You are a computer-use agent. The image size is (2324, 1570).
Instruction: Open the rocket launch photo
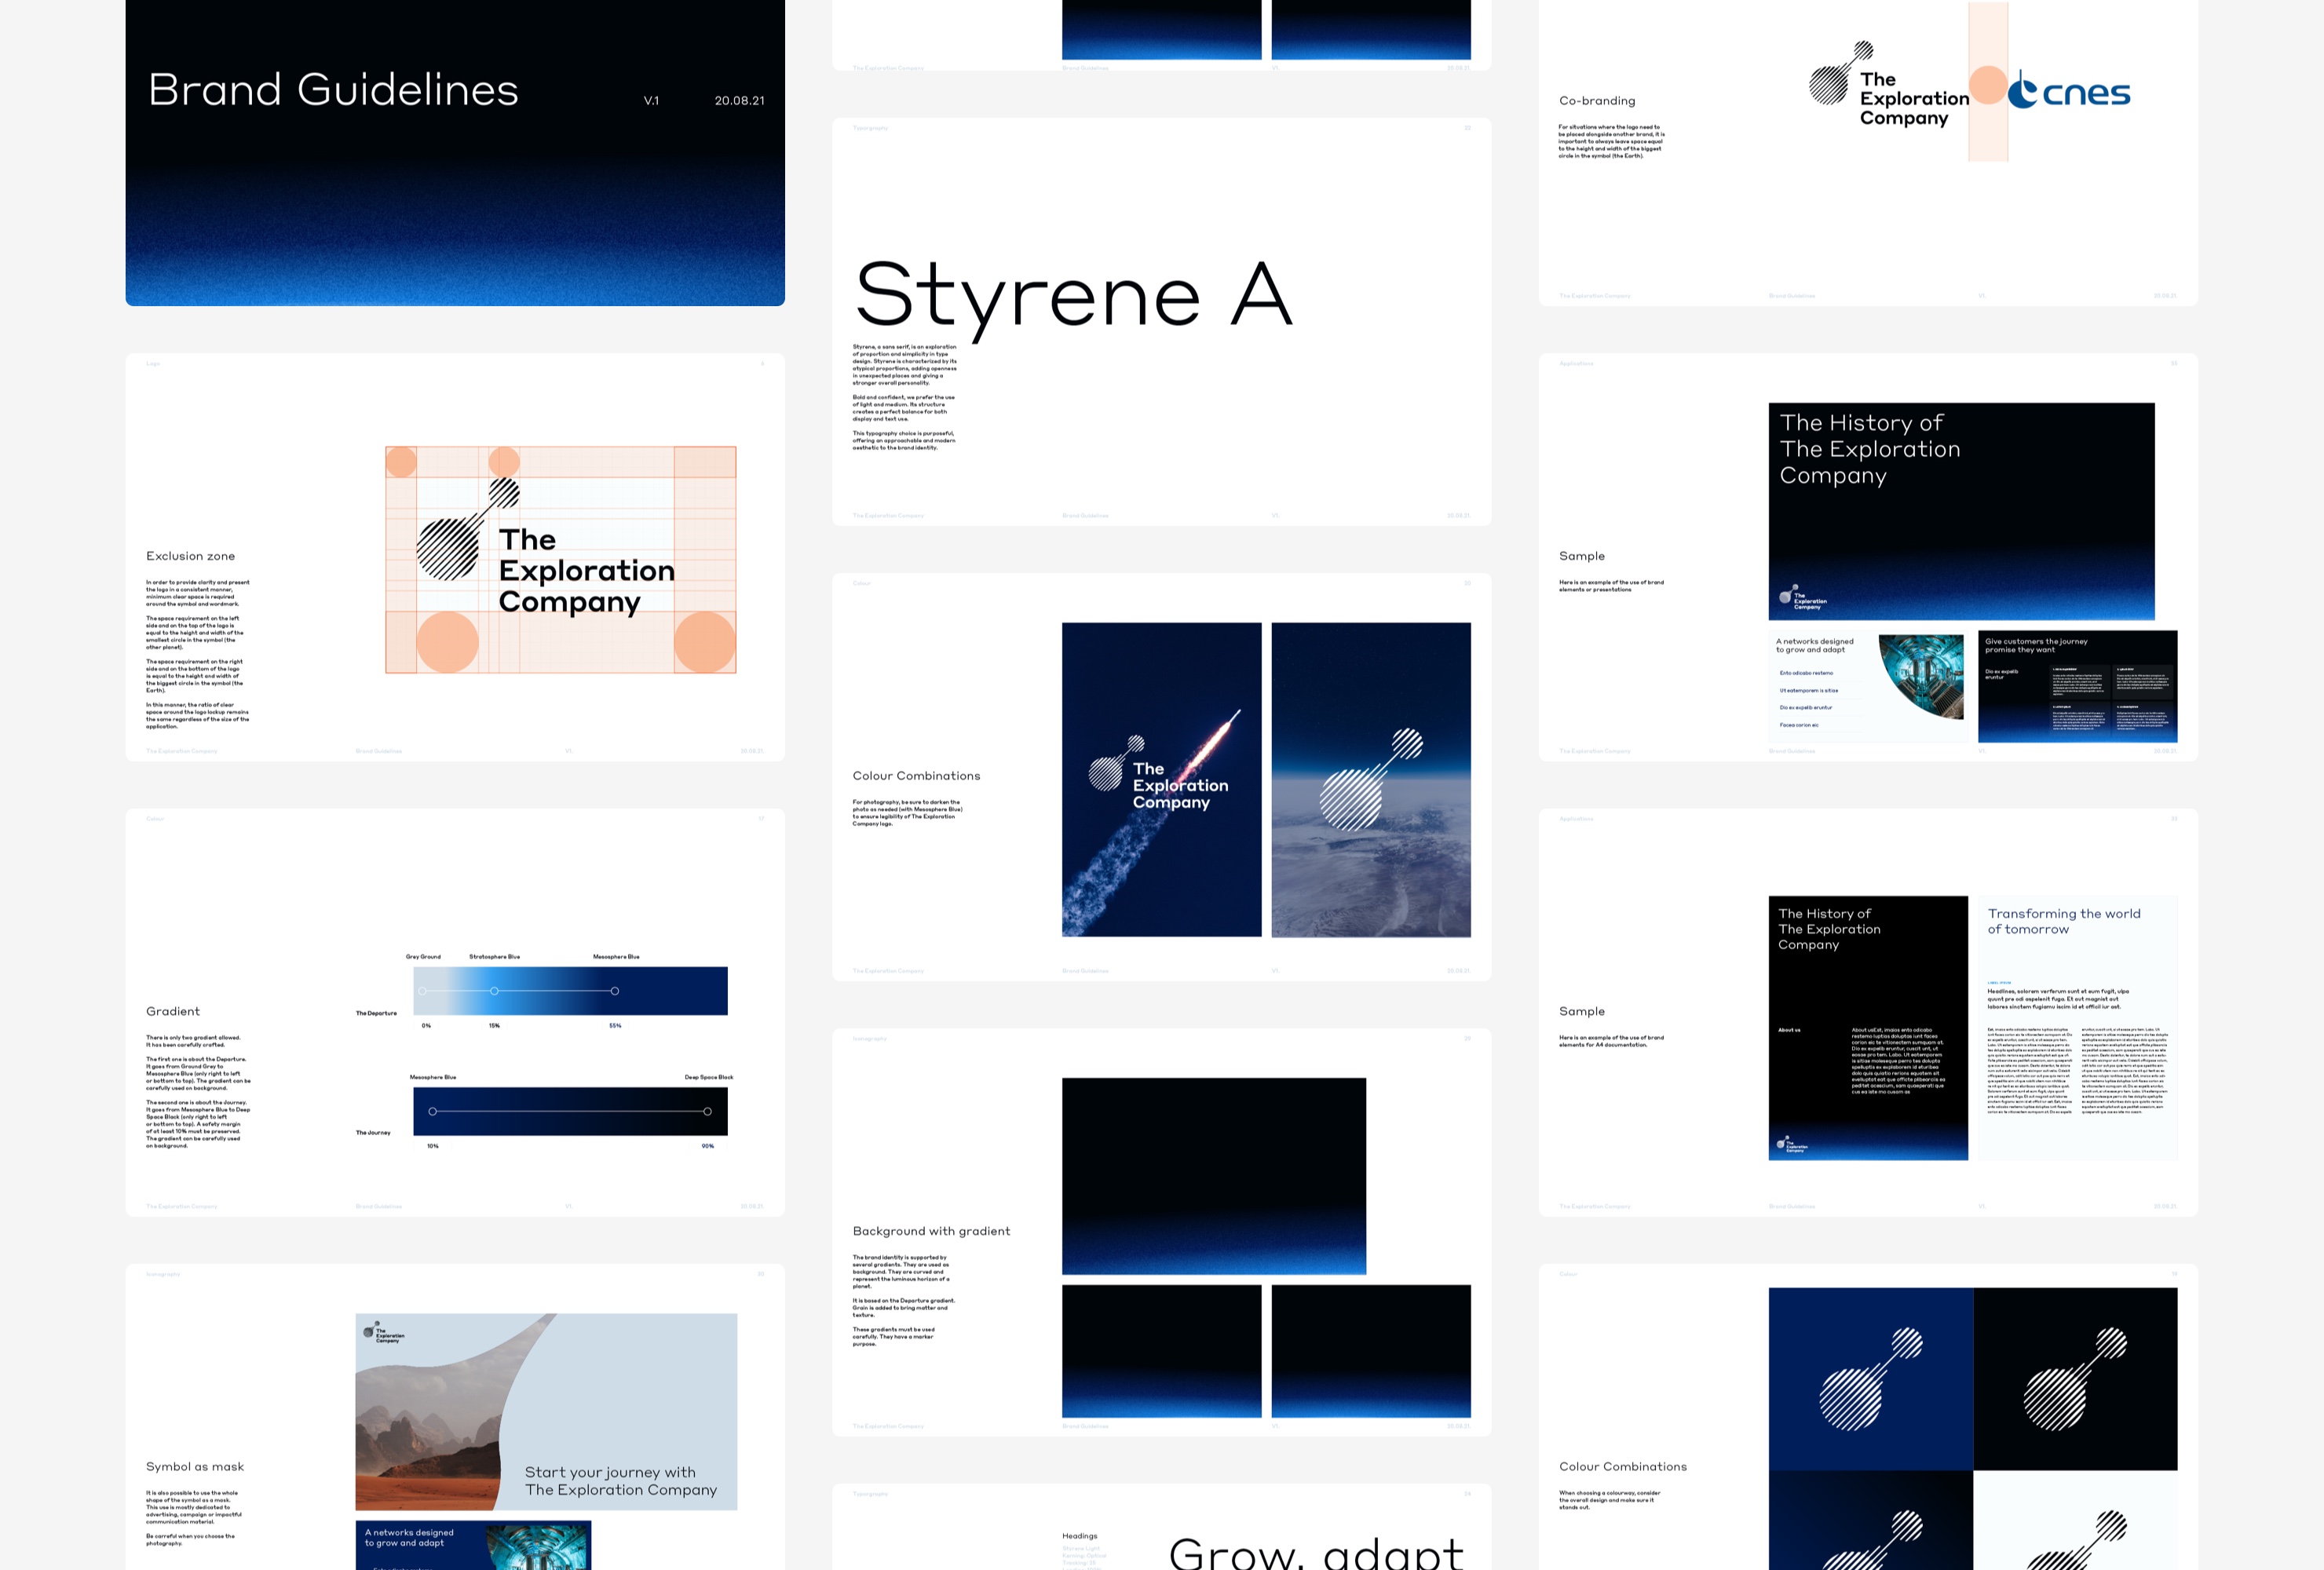click(1161, 780)
